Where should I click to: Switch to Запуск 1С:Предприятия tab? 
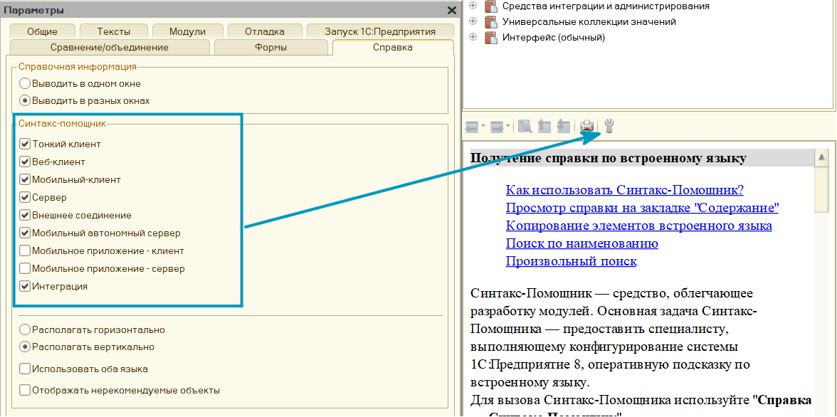pos(380,31)
